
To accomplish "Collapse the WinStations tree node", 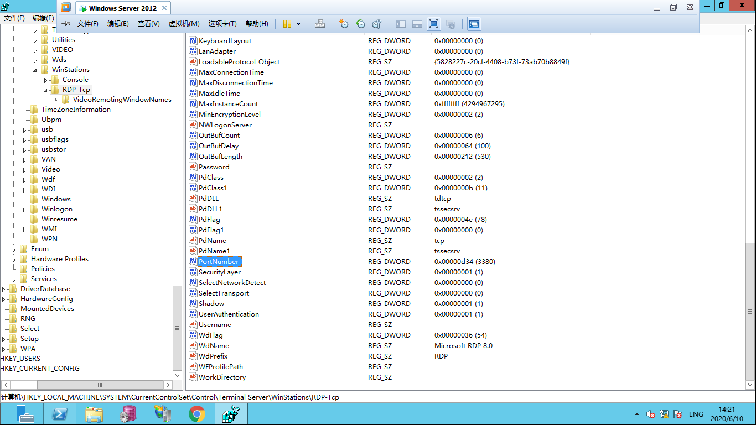I will tap(35, 70).
